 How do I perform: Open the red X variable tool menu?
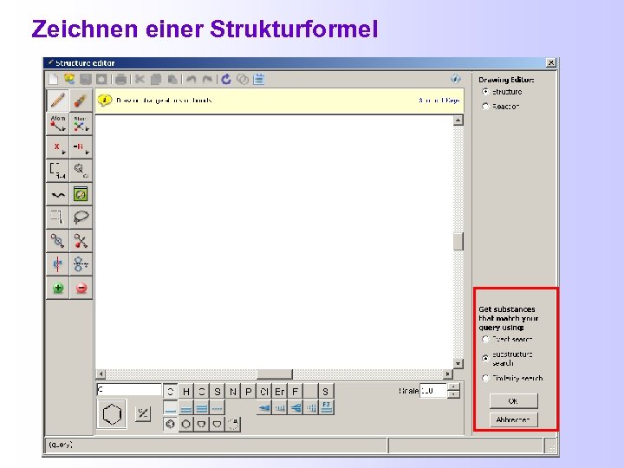point(58,147)
